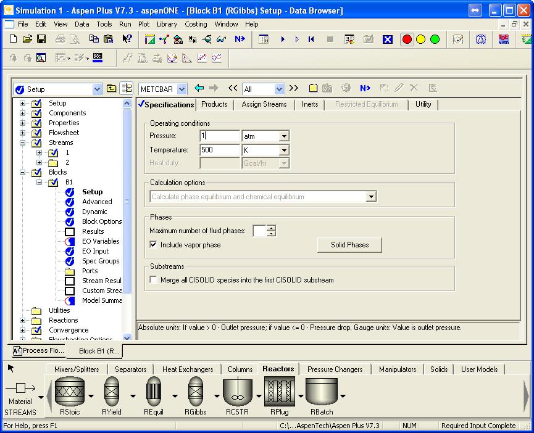Collapse the Blocks tree node
The width and height of the screenshot is (534, 433).
point(22,172)
